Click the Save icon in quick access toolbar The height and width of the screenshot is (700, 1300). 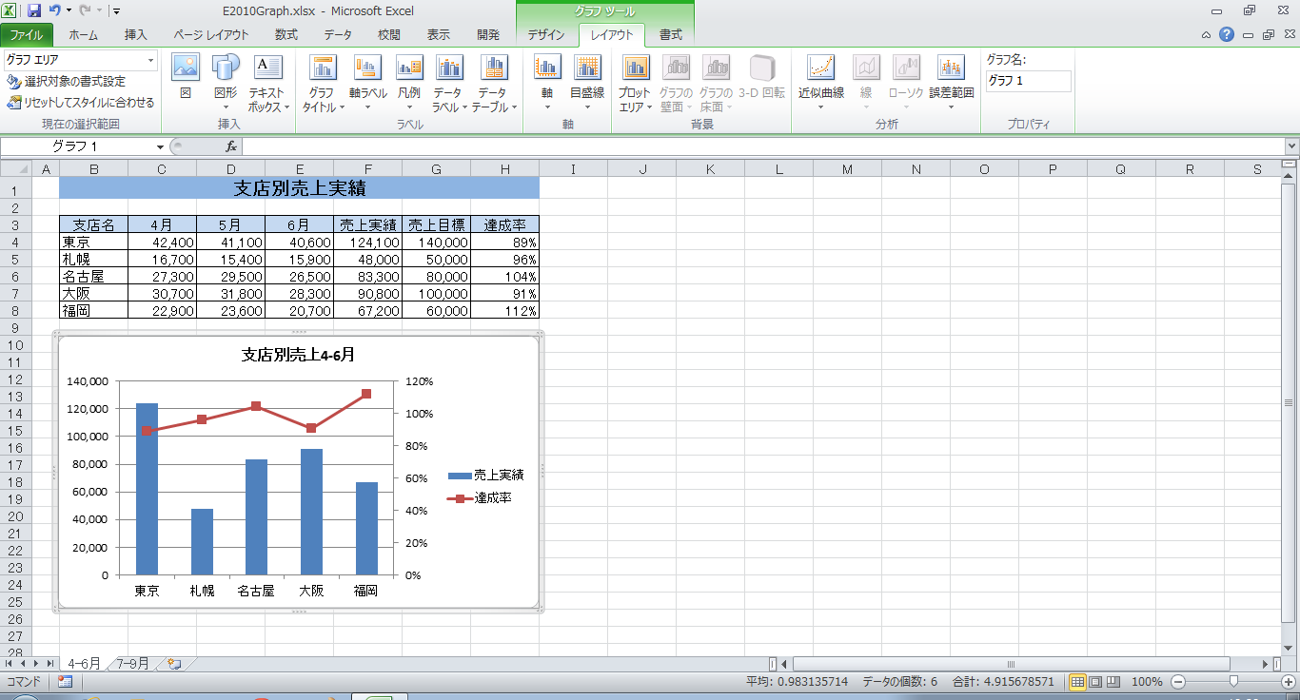(x=34, y=10)
